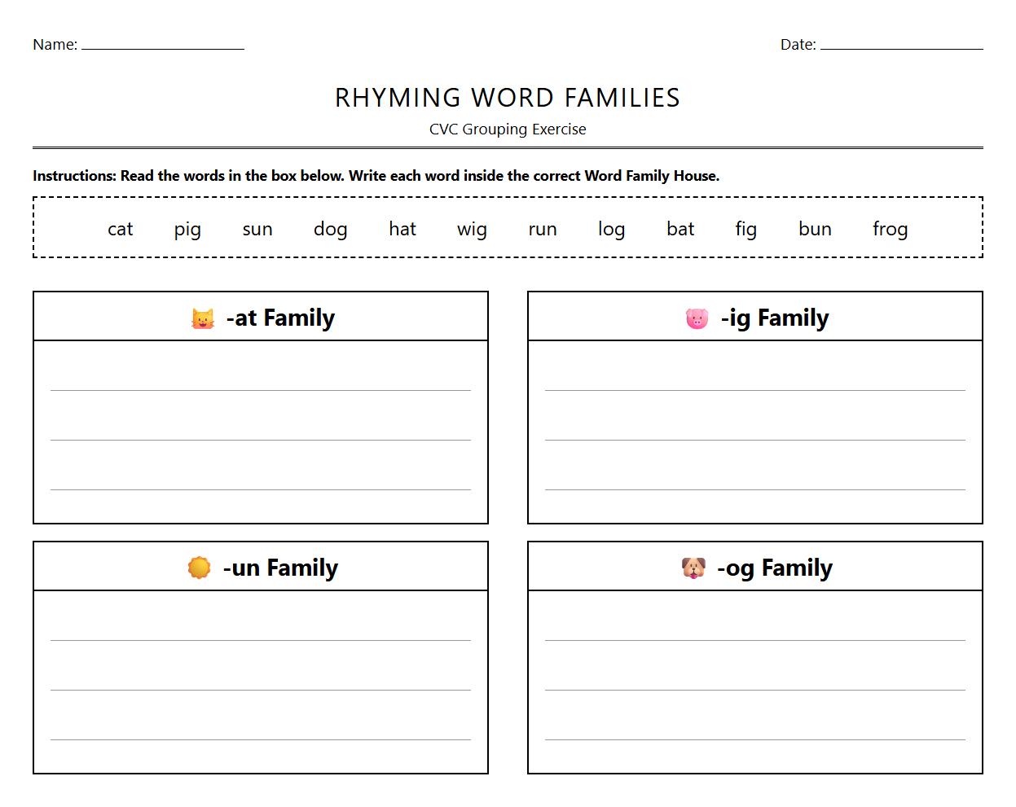The height and width of the screenshot is (807, 1016).
Task: Select the word 'wig' in the word box
Action: pos(471,229)
